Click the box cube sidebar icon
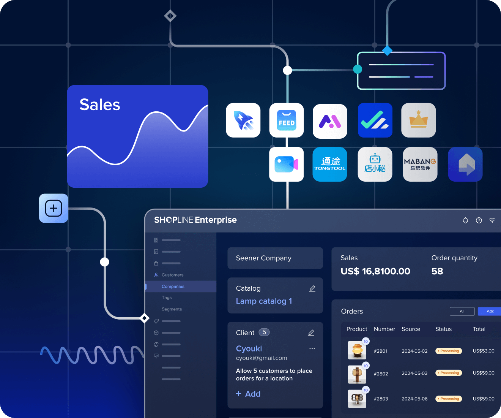Image resolution: width=501 pixels, height=418 pixels. coord(156,332)
